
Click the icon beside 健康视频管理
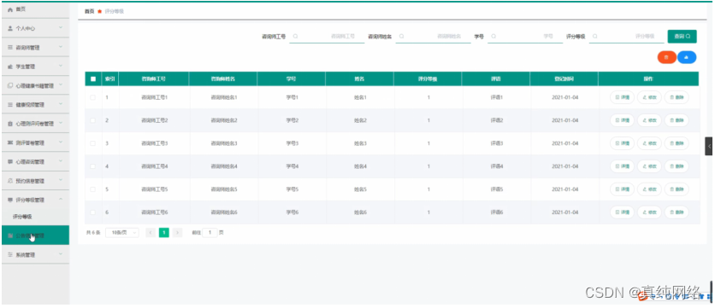pos(10,105)
